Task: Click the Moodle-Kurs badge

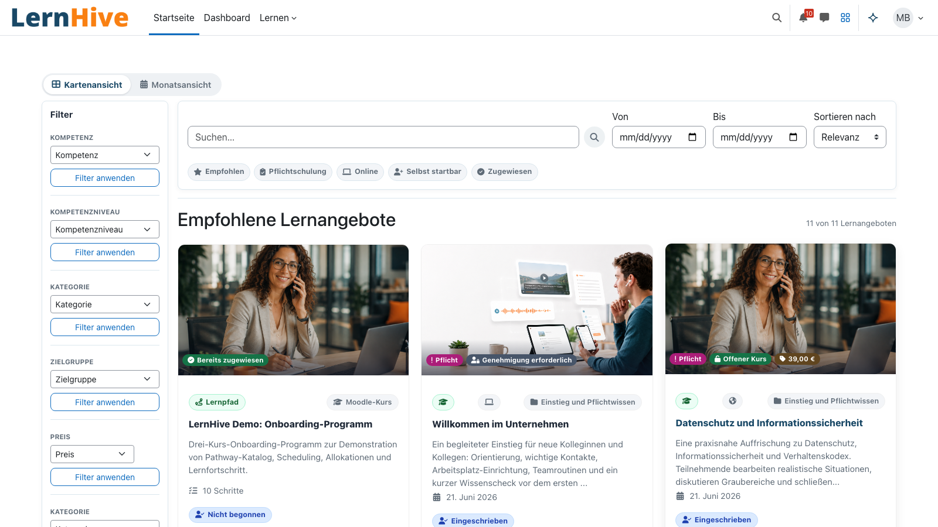Action: (362, 402)
